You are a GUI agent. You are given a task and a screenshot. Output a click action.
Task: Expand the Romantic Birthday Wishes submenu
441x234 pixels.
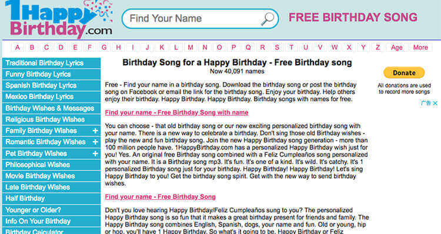pyautogui.click(x=95, y=142)
